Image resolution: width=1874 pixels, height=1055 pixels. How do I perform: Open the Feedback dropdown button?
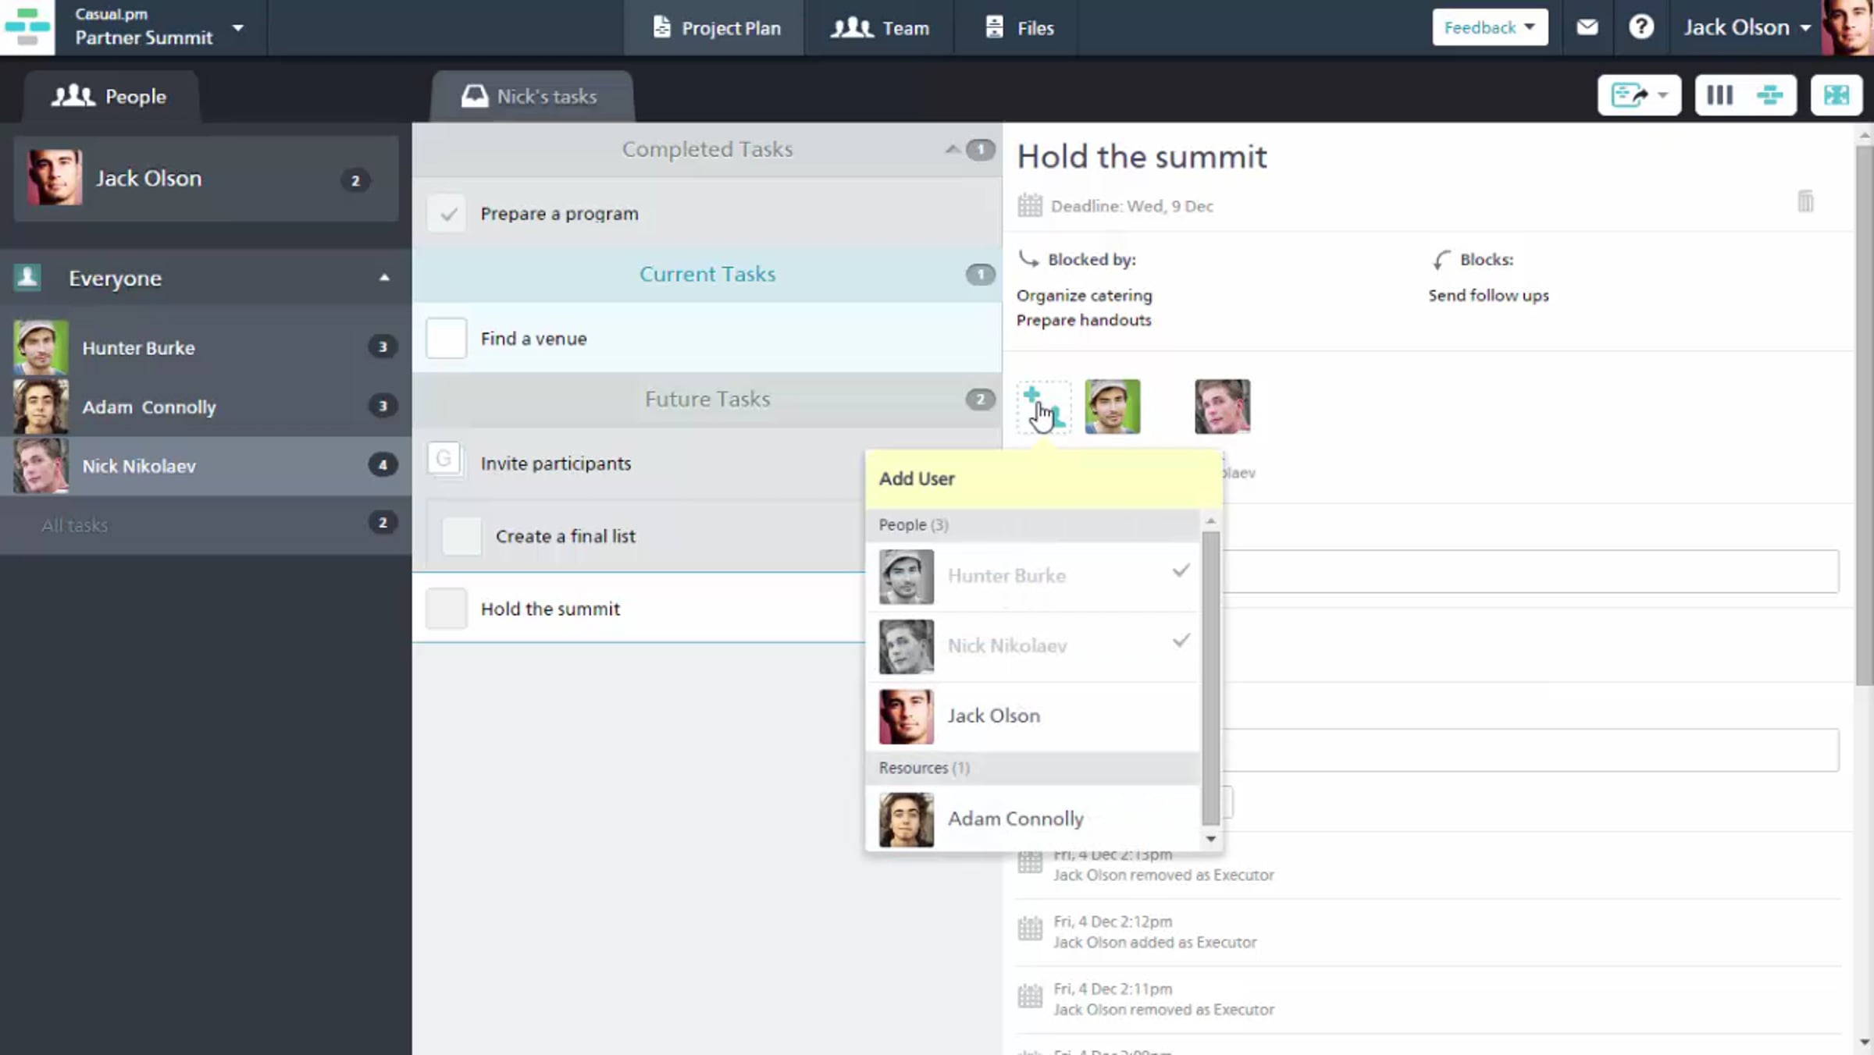click(1489, 27)
